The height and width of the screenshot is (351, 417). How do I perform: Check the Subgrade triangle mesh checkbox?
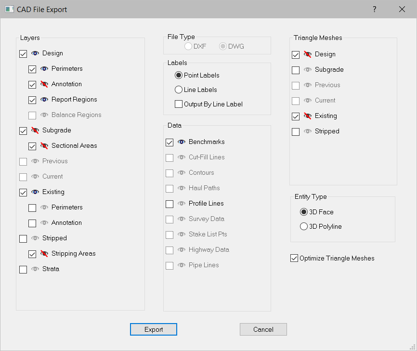(x=296, y=70)
